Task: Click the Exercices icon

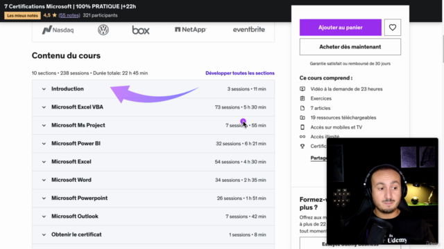Action: point(302,98)
